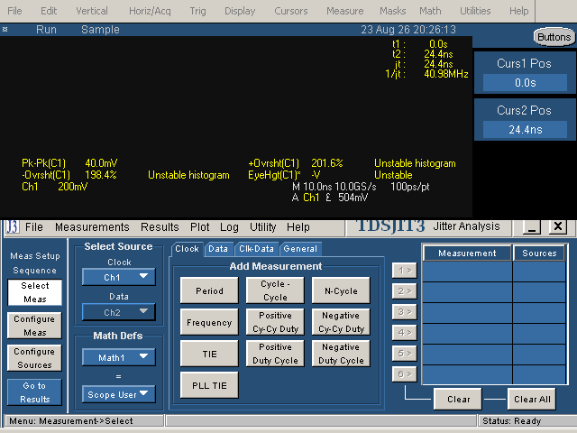Add Positive Cy-Cy Duty measurement
Screen dimensions: 577x433
pyautogui.click(x=275, y=322)
